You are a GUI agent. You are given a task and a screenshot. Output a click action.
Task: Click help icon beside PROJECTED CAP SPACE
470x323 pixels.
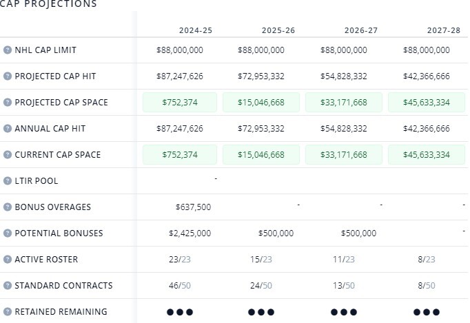(8, 102)
